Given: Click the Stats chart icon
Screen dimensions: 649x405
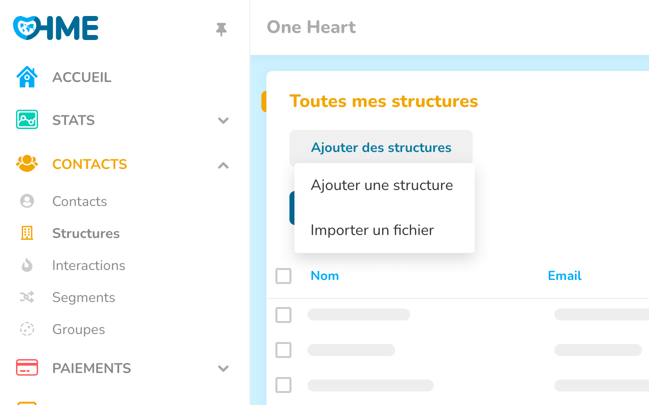Looking at the screenshot, I should coord(27,120).
